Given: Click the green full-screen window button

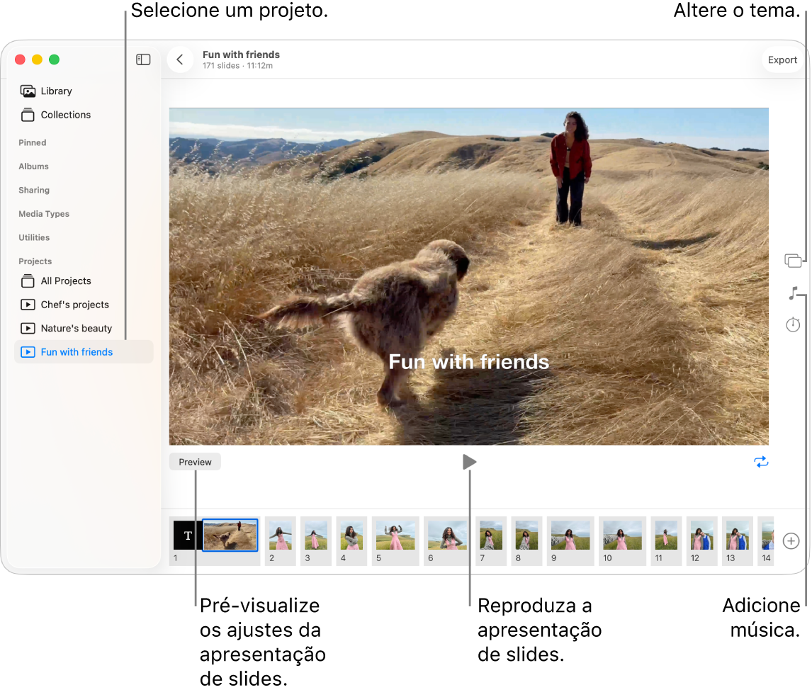Looking at the screenshot, I should pos(54,59).
